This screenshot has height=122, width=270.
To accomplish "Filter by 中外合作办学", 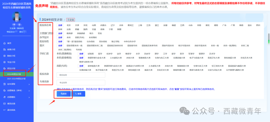I will [130, 42].
